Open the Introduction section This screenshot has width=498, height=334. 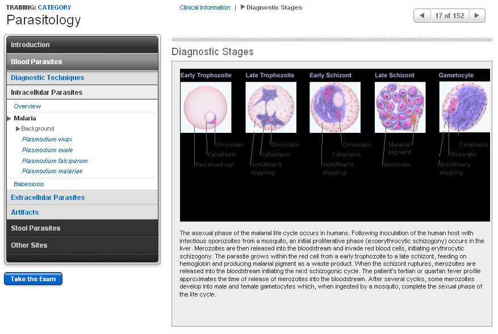pos(30,45)
